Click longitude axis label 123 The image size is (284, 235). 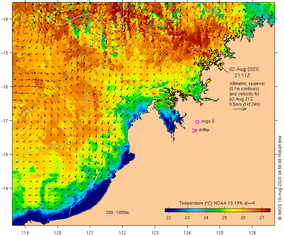click(x=155, y=233)
